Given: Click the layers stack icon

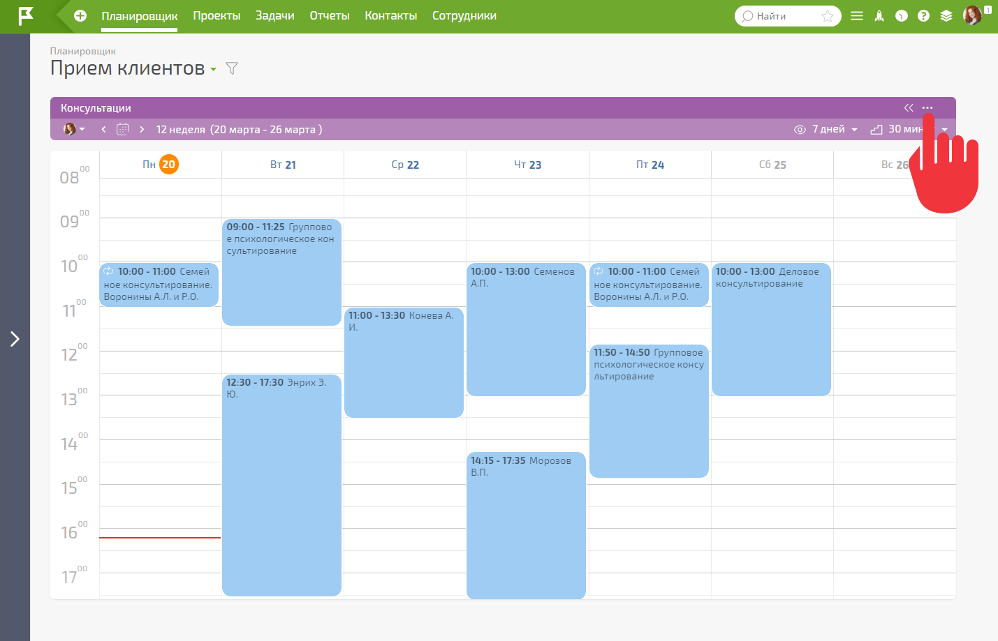Looking at the screenshot, I should (946, 16).
